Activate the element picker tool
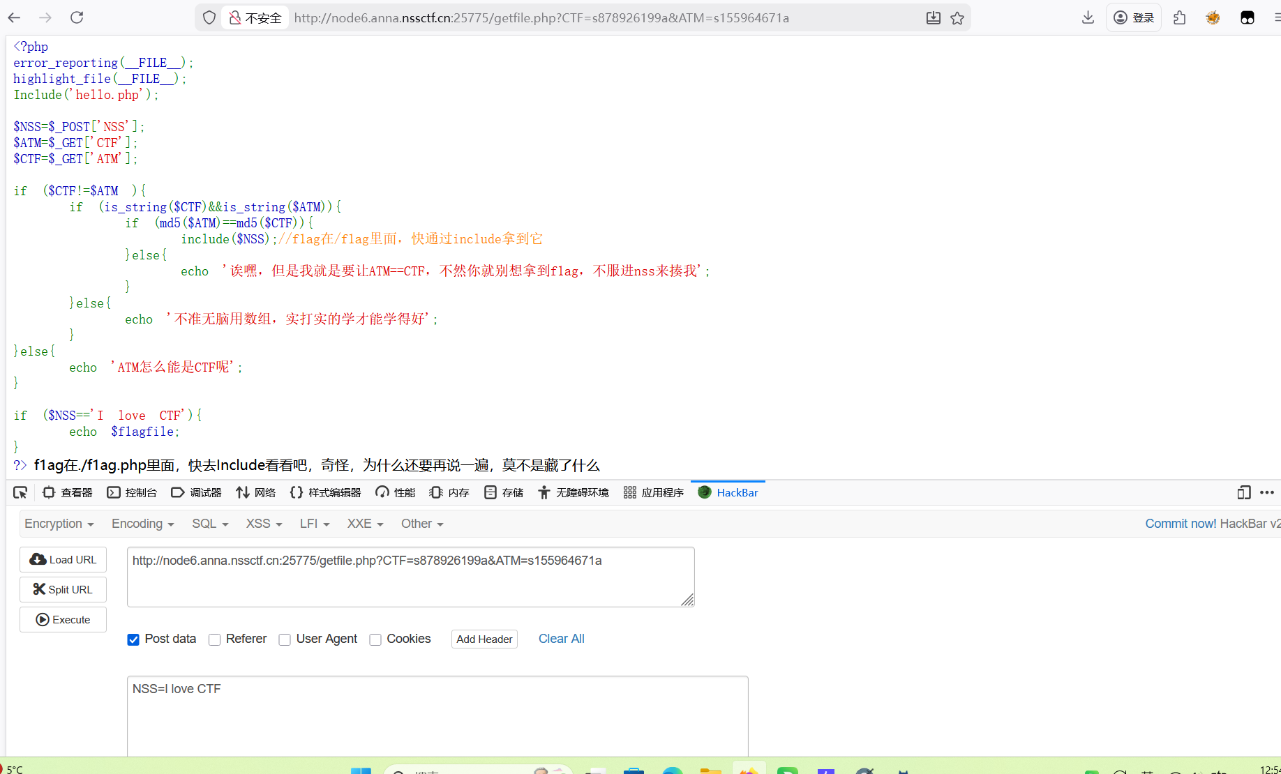 pyautogui.click(x=20, y=492)
